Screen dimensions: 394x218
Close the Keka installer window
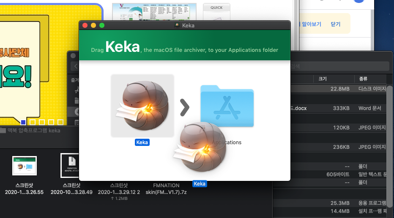click(x=85, y=25)
